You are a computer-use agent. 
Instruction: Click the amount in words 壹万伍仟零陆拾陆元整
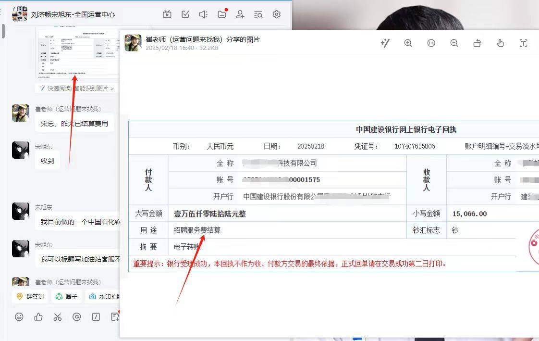pos(209,214)
